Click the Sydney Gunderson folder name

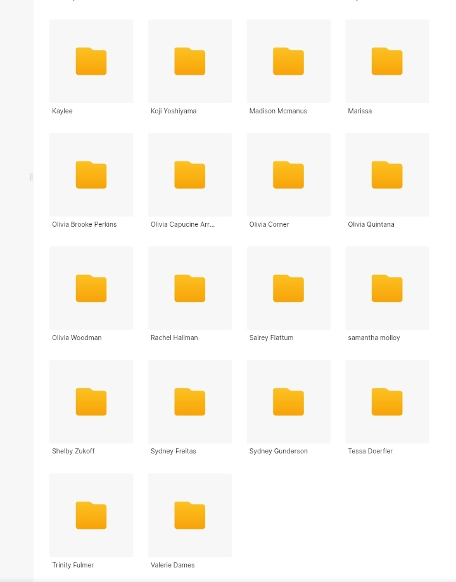pos(278,452)
